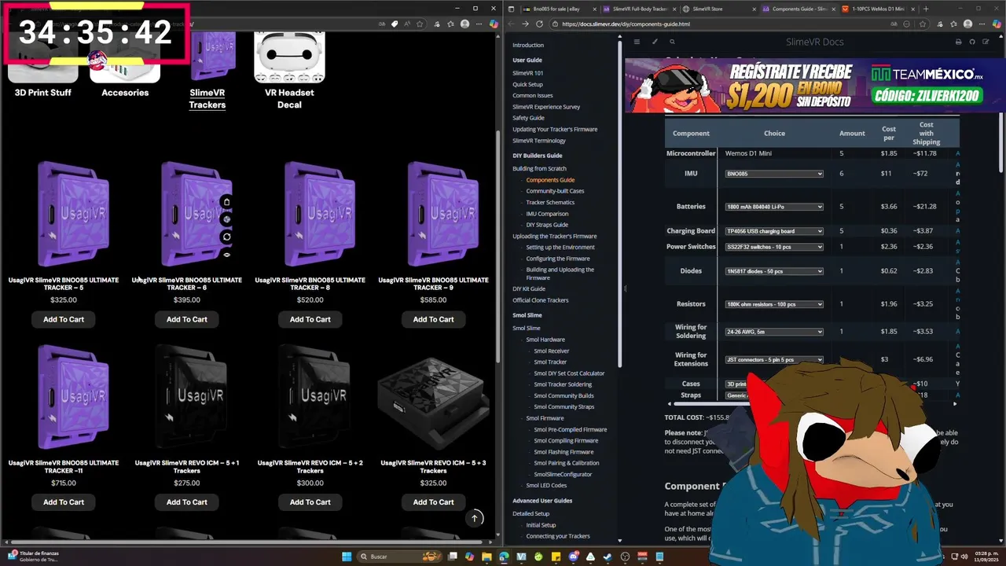Add BNO085 Ultimate Tracker 5 to cart
This screenshot has height=566, width=1006.
64,319
